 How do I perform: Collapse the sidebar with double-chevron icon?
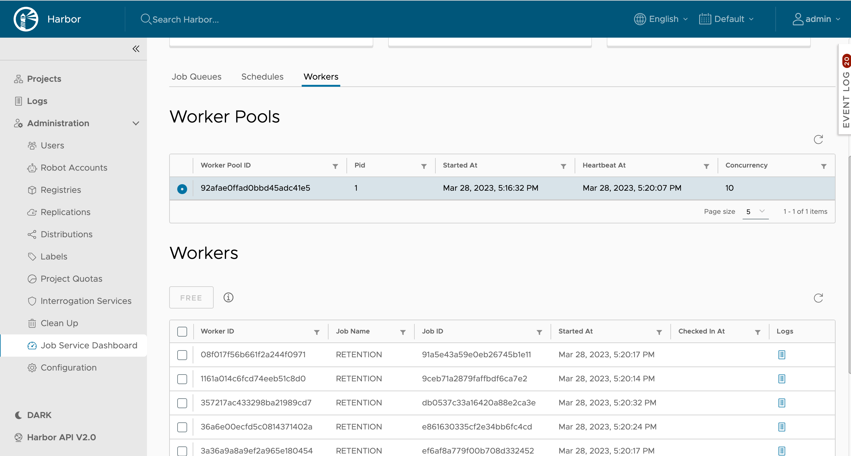[x=136, y=49]
